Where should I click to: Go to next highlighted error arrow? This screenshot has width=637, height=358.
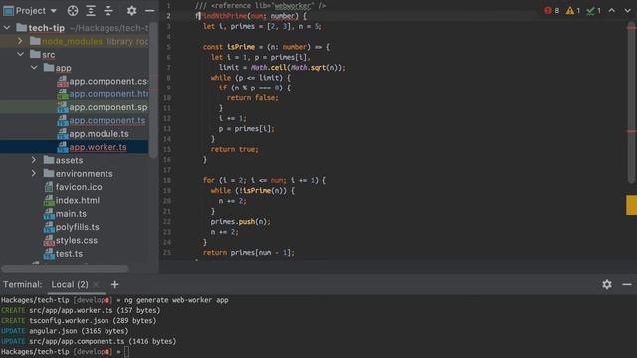click(627, 11)
